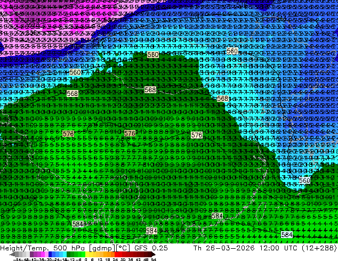The width and height of the screenshot is (338, 261).
Task: Click the '-12' legend scale value
Action: coord(71,259)
